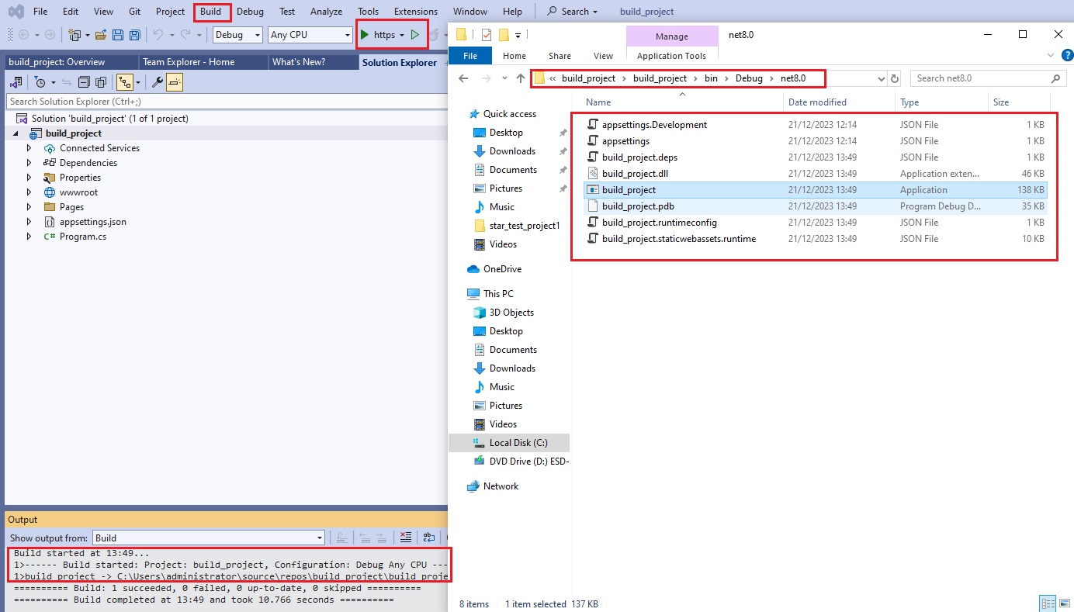Screen dimensions: 1074x612
Task: Click the bin breadcrumb in address bar
Action: (x=711, y=78)
